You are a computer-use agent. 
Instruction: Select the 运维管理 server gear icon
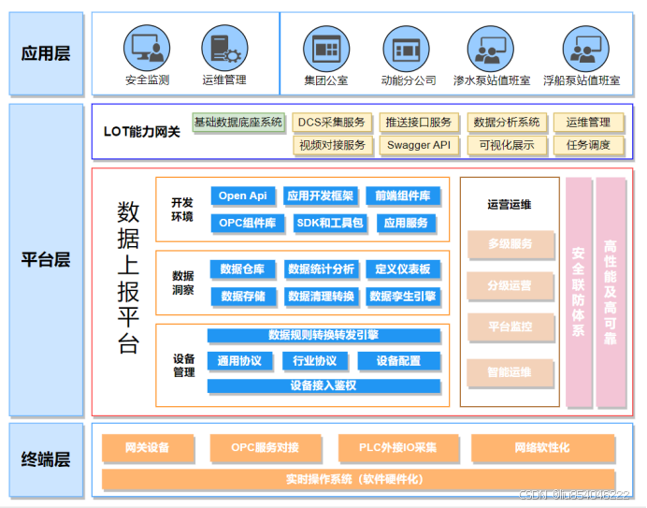pyautogui.click(x=224, y=48)
